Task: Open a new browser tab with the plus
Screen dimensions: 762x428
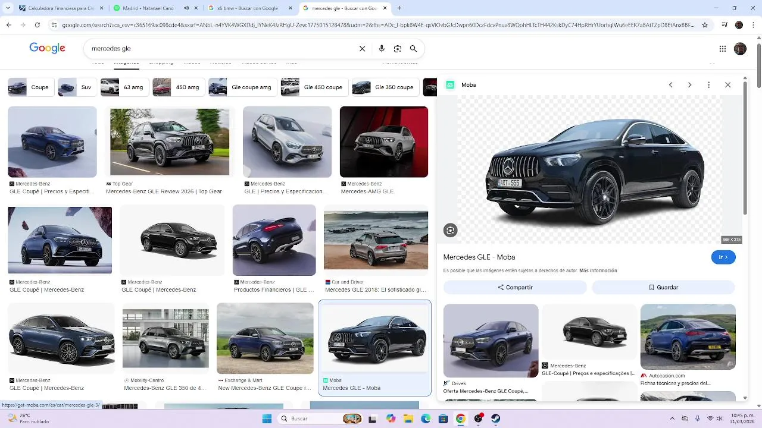Action: click(399, 8)
